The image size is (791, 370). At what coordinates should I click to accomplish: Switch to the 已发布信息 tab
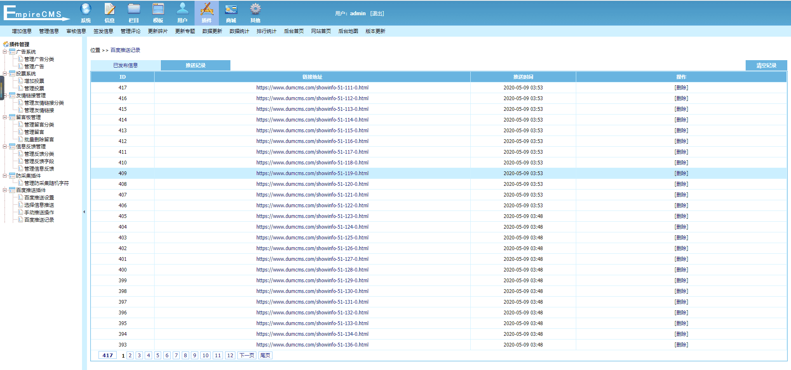click(125, 66)
